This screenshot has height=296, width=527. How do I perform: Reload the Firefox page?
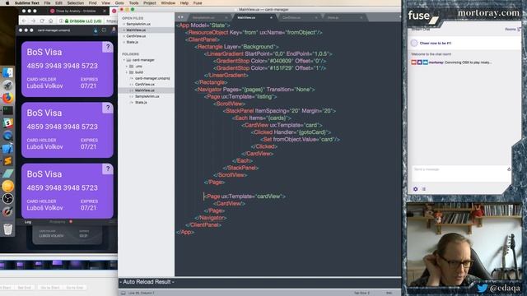pos(42,21)
